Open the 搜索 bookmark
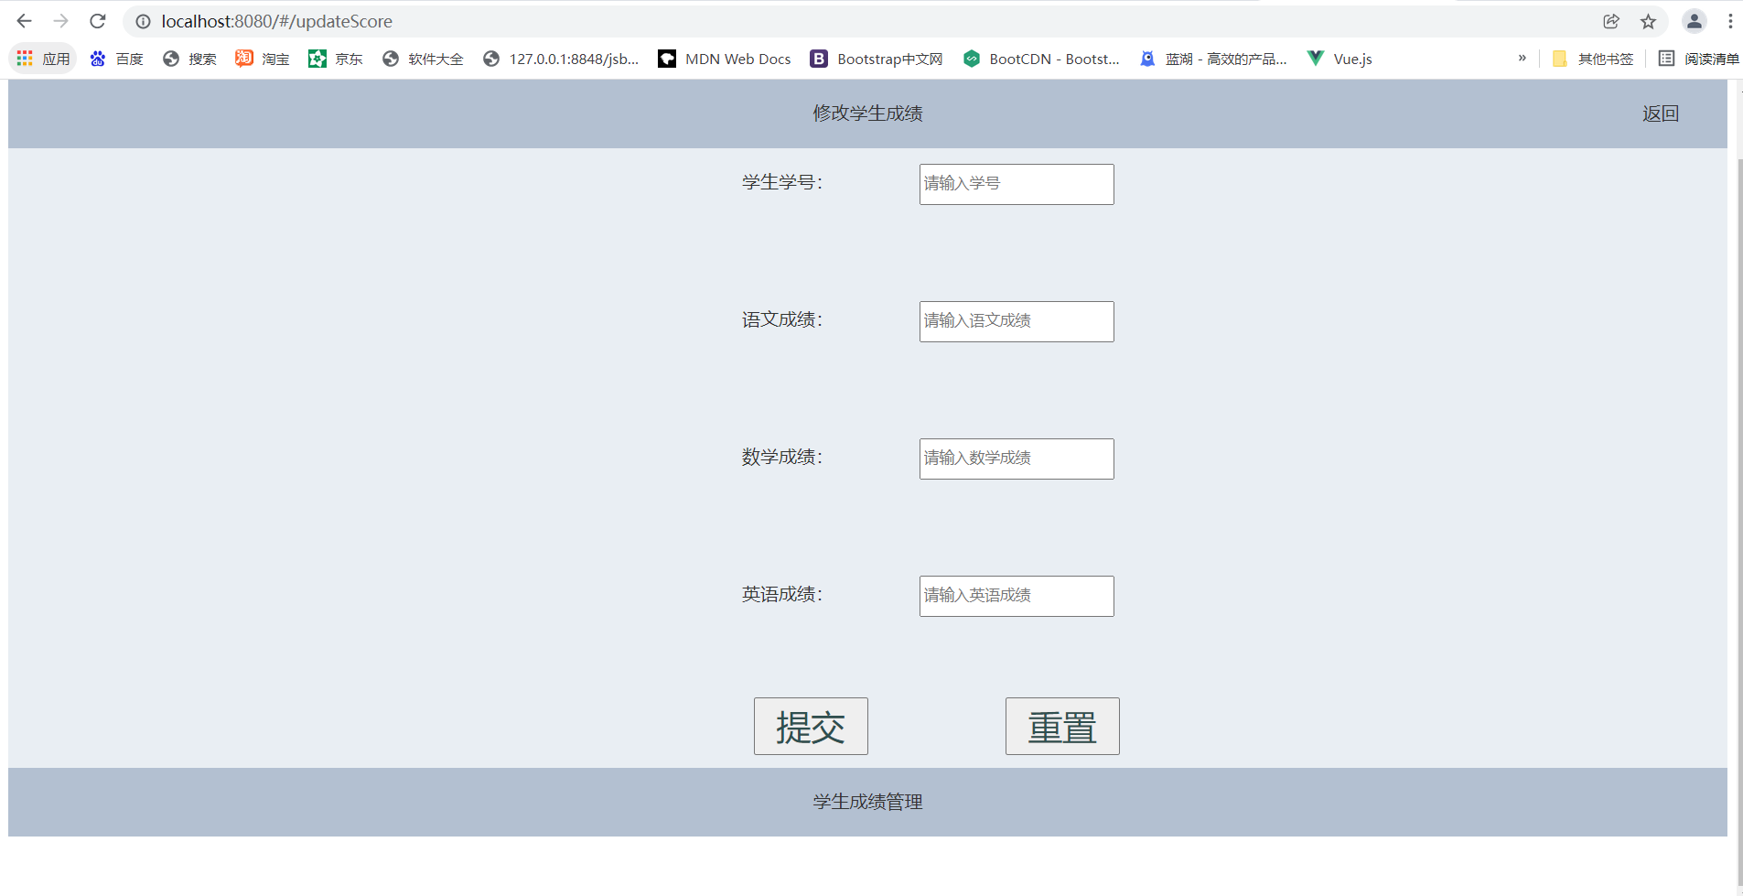Screen dimensions: 1743x896 189,59
